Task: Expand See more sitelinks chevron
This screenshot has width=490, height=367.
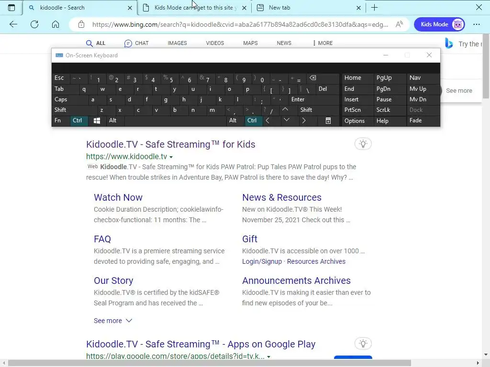Action: 129,321
